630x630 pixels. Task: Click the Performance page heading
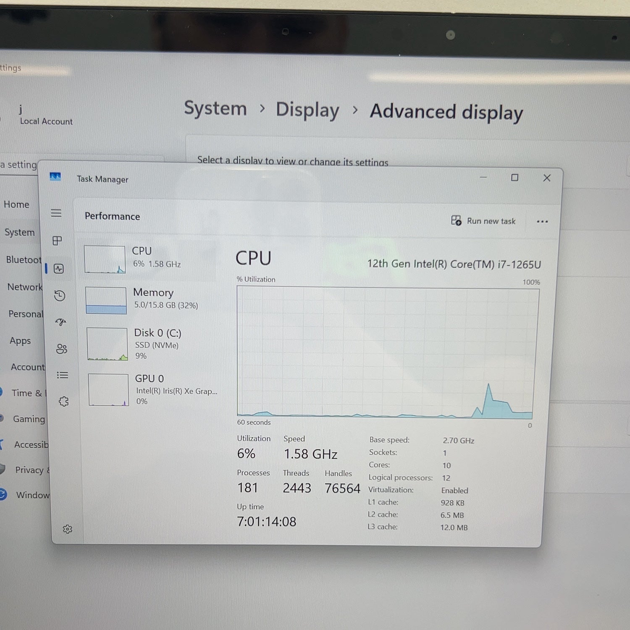(112, 216)
